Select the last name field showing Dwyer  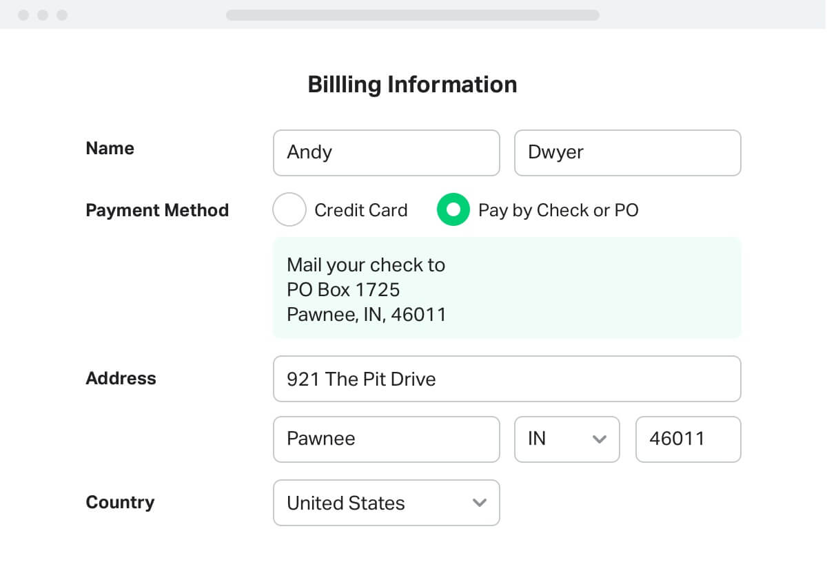[627, 152]
